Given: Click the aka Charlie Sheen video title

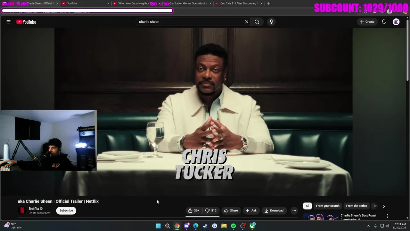Looking at the screenshot, I should (58, 201).
